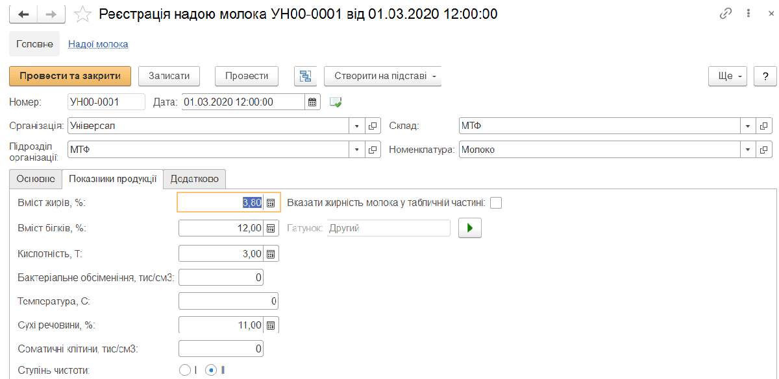Add document to favorites star
779x379 pixels.
click(x=82, y=14)
